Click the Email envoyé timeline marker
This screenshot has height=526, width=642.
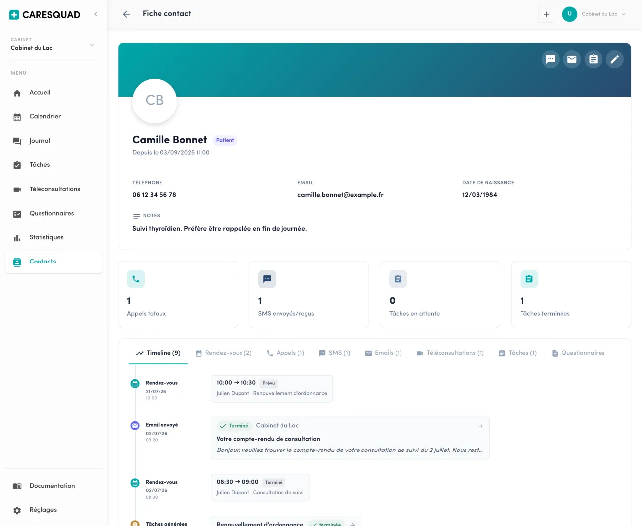tap(135, 426)
